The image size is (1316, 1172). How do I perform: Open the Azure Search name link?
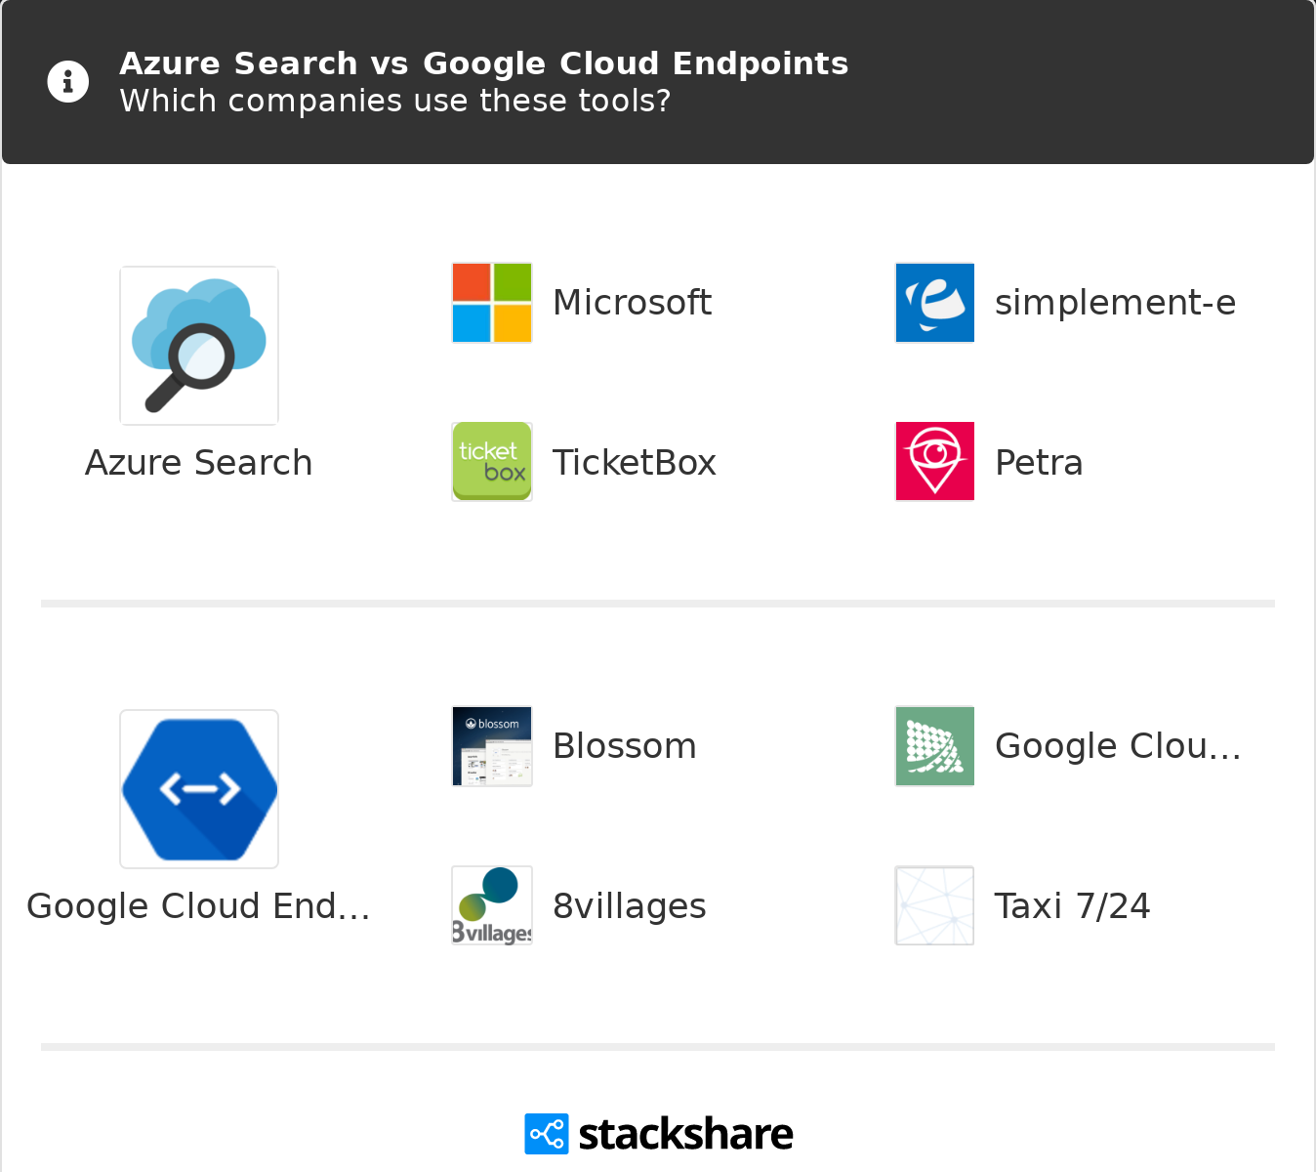199,463
